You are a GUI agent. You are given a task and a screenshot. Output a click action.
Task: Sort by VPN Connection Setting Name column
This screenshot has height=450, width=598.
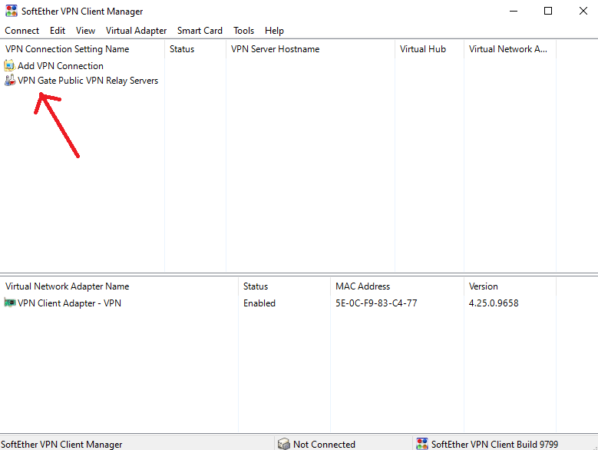click(x=82, y=49)
